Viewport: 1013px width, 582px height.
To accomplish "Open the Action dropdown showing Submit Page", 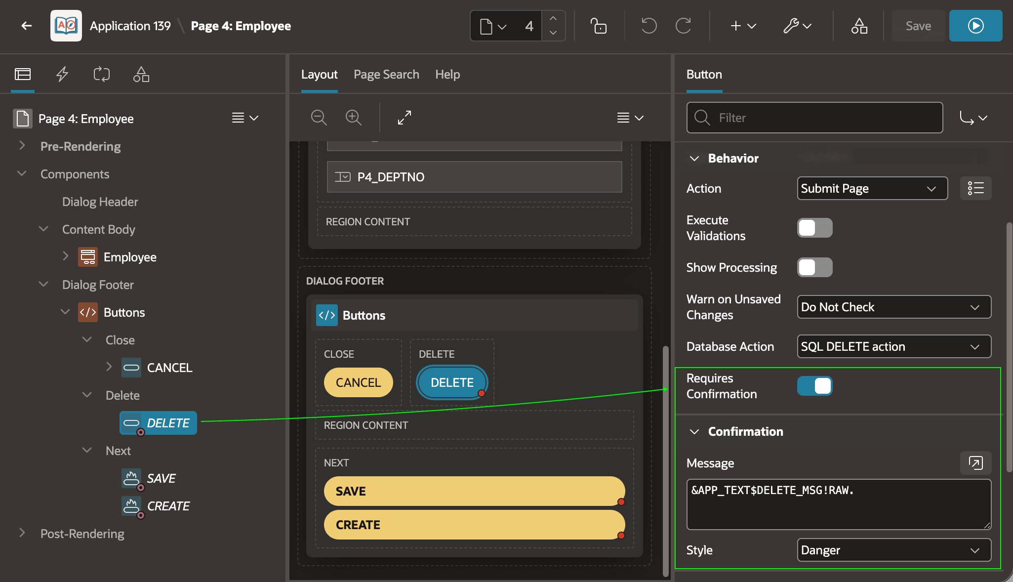I will [872, 188].
